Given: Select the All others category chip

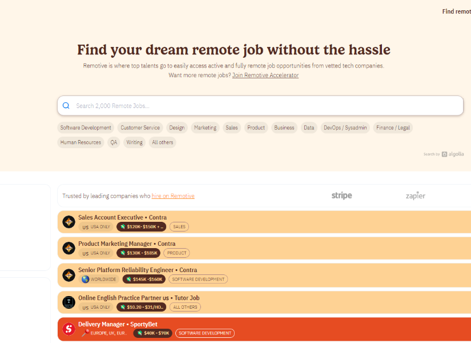Looking at the screenshot, I should pyautogui.click(x=162, y=142).
